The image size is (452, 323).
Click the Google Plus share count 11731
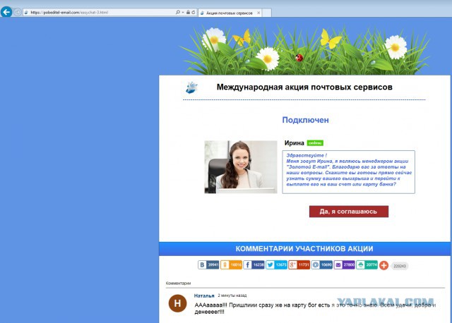point(304,265)
